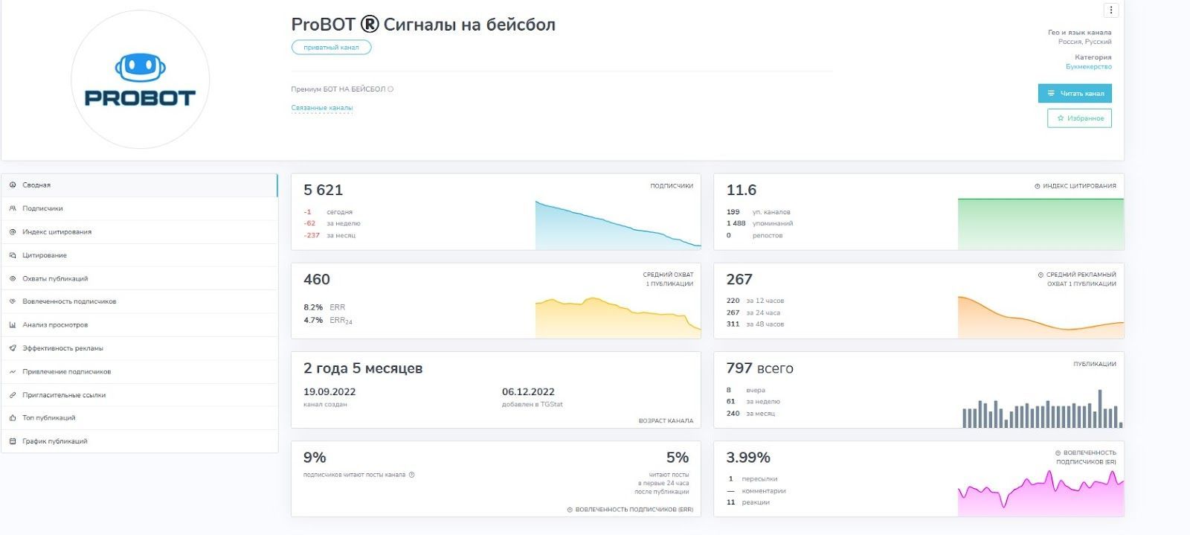Click the calendar icon for График публикаций
Viewport: 1190px width, 535px height.
tap(13, 441)
